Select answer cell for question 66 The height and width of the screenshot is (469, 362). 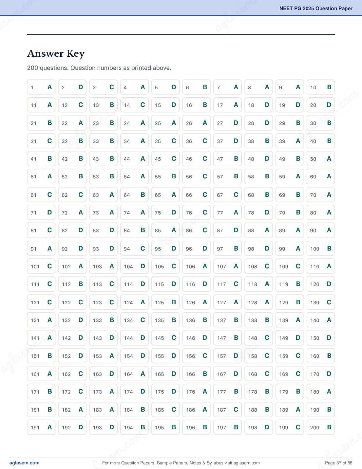197,195
